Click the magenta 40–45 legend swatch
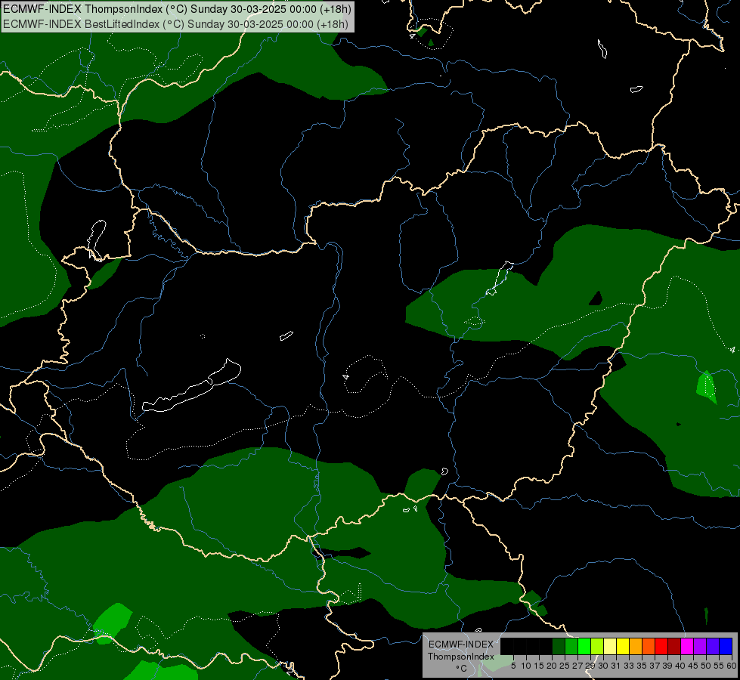This screenshot has height=680, width=740. pyautogui.click(x=687, y=646)
